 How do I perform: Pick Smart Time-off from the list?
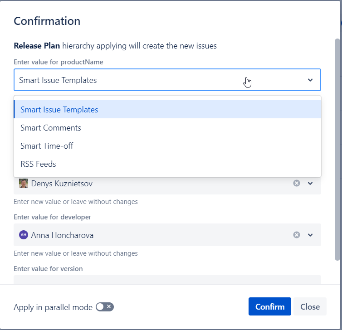(x=47, y=146)
